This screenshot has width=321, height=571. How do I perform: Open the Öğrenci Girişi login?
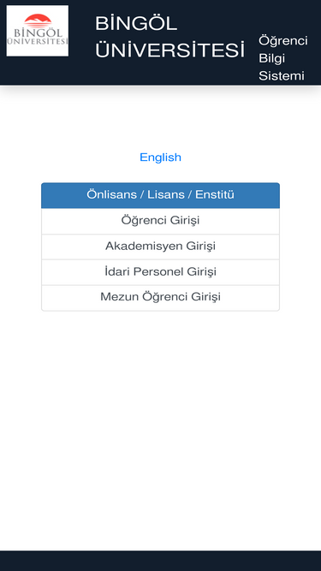(x=161, y=221)
